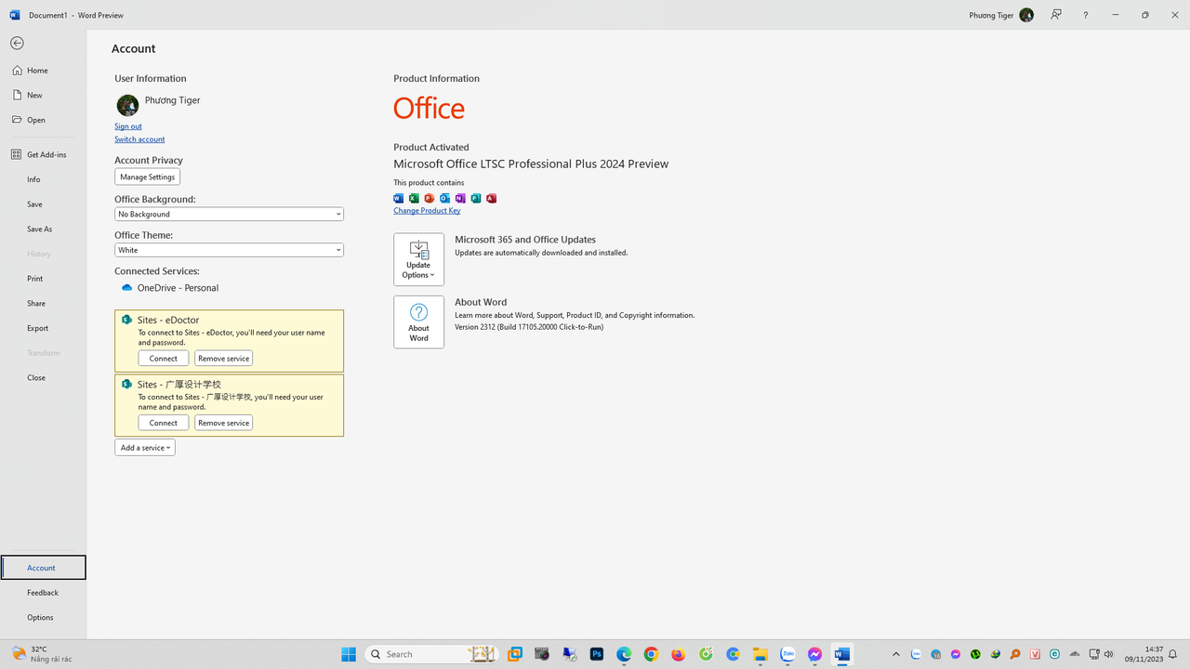Open Microsoft Edge from the taskbar

coord(624,654)
